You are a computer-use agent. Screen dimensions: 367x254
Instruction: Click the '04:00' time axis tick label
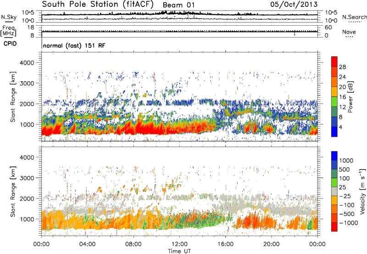click(x=88, y=244)
